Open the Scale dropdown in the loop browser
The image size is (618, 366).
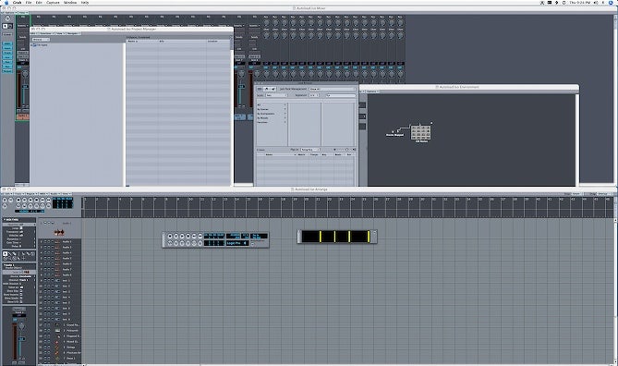(276, 95)
